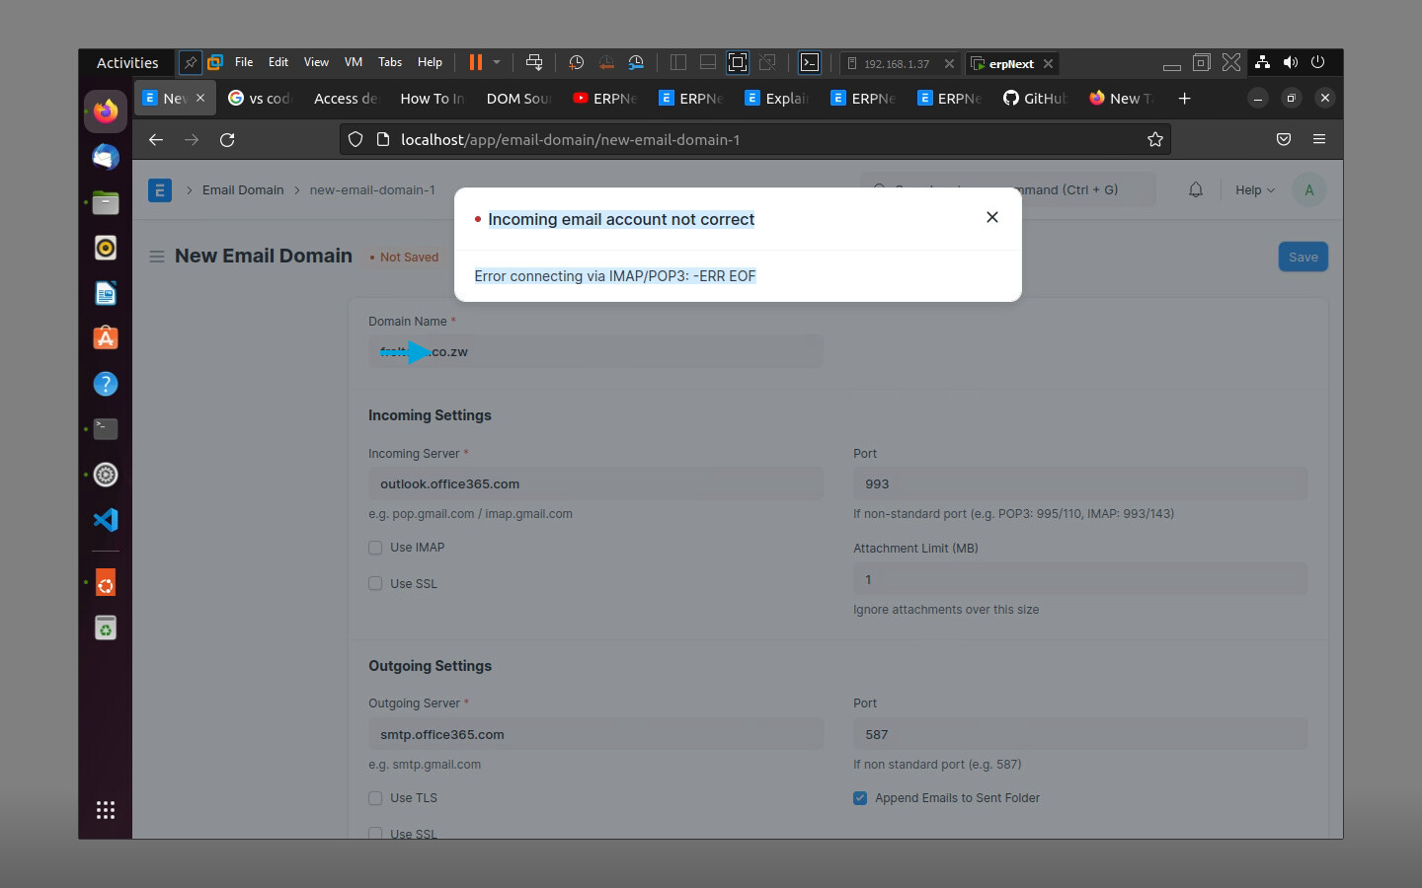This screenshot has width=1422, height=888.
Task: Switch to the How To In browser tab
Action: (x=432, y=98)
